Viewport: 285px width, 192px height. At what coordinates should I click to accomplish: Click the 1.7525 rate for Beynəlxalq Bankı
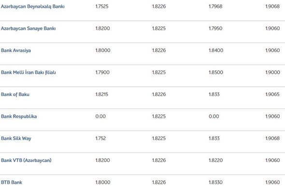(x=102, y=6)
